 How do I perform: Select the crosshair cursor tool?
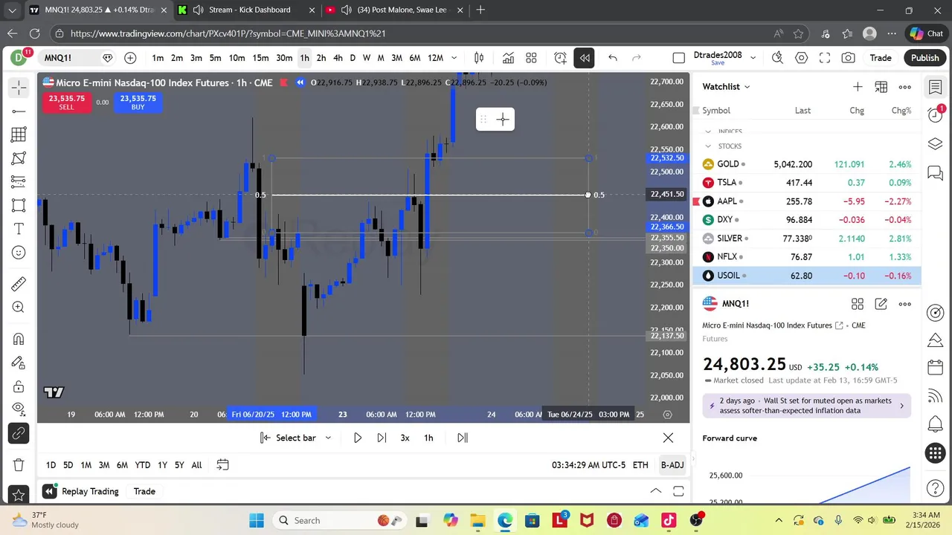tap(19, 88)
